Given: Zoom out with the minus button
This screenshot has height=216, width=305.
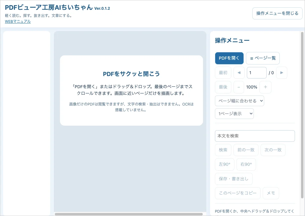Looking at the screenshot, I should (239, 87).
